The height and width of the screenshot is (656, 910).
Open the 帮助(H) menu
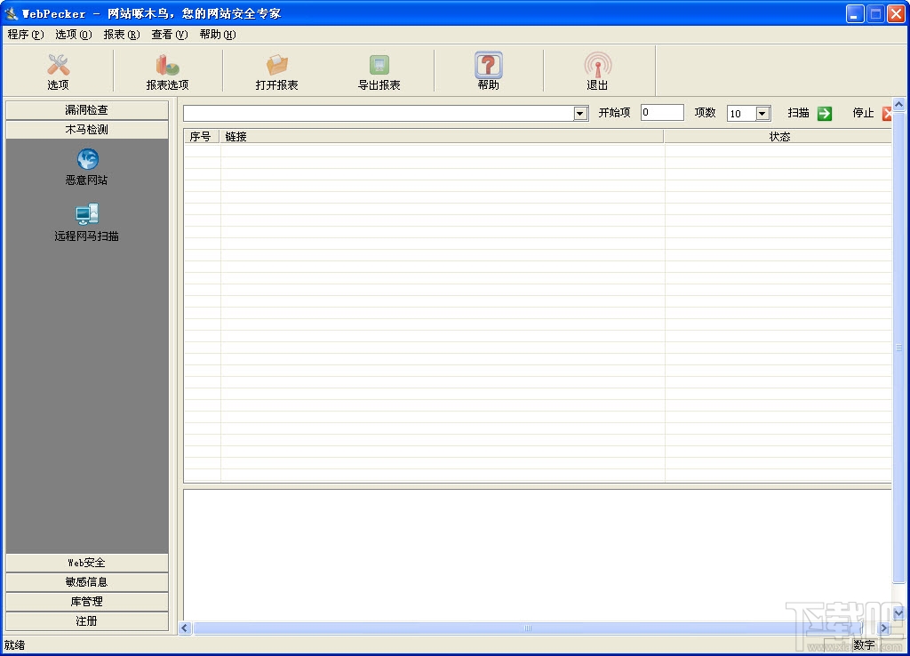point(218,35)
